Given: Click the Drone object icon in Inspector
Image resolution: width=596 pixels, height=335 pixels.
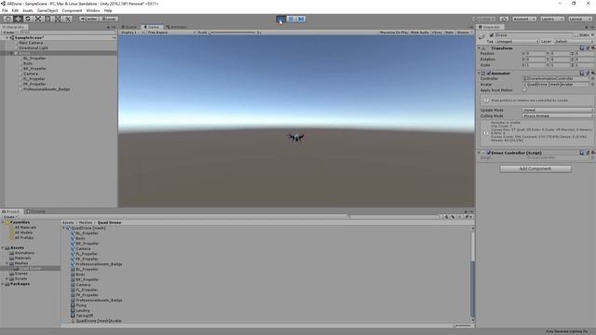Looking at the screenshot, I should [482, 36].
